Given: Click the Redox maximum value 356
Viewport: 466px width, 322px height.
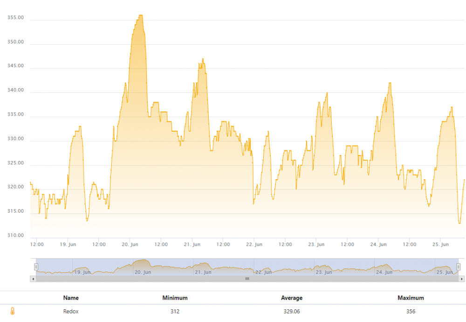Looking at the screenshot, I should click(411, 311).
